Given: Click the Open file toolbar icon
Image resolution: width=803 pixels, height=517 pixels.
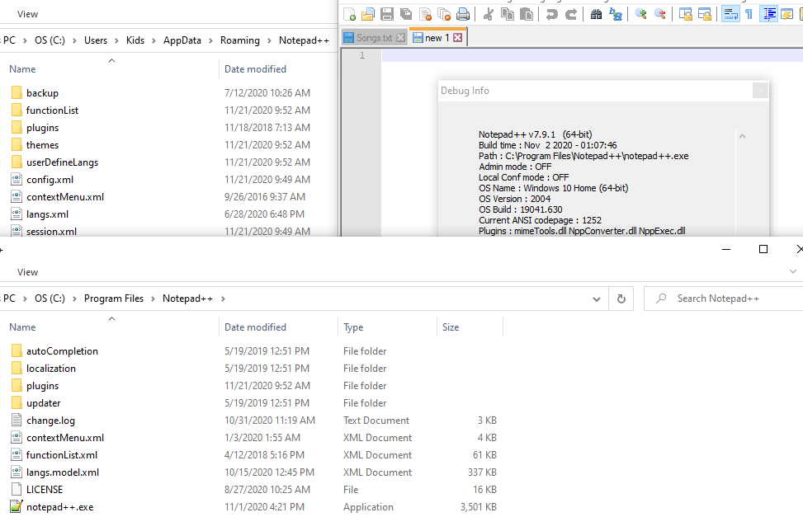Looking at the screenshot, I should coord(368,14).
